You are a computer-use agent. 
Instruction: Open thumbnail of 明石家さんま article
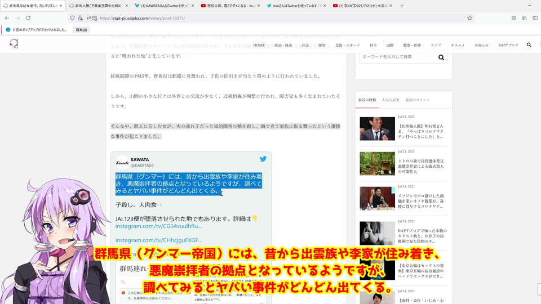(377, 128)
